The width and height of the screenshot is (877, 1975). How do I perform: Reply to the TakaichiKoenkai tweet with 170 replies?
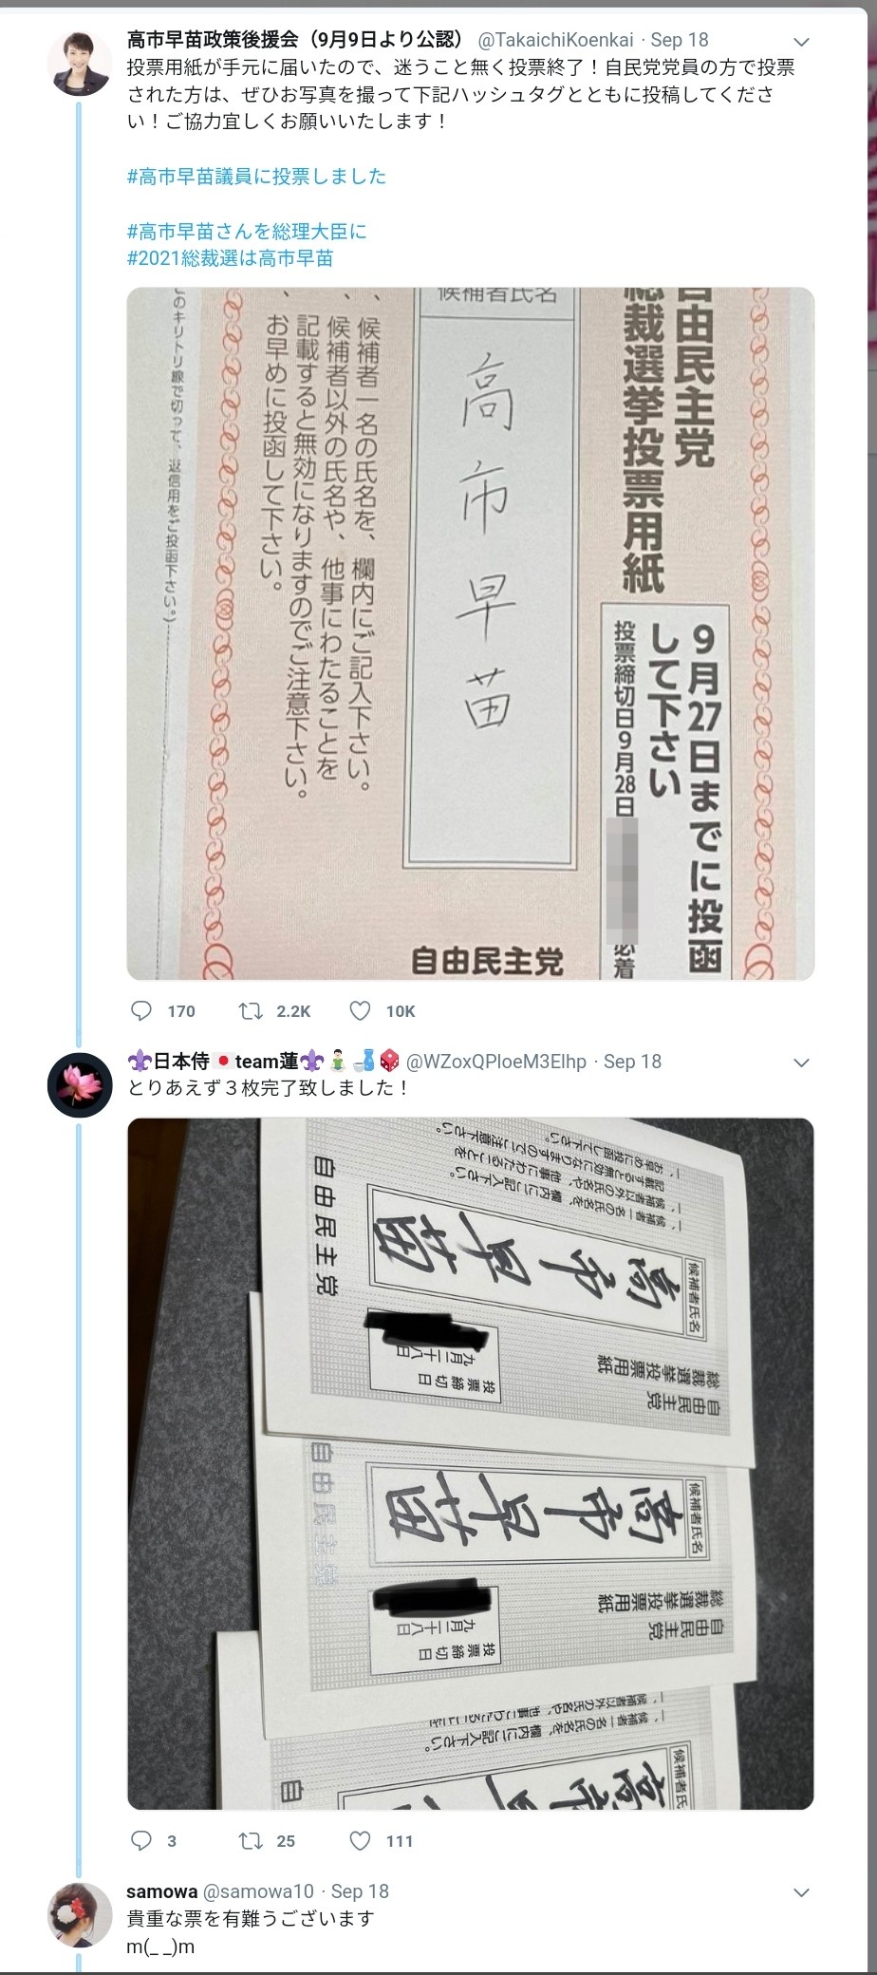(141, 1011)
